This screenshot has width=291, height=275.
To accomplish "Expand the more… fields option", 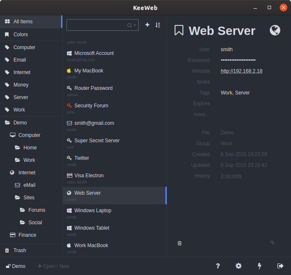I will [202, 114].
